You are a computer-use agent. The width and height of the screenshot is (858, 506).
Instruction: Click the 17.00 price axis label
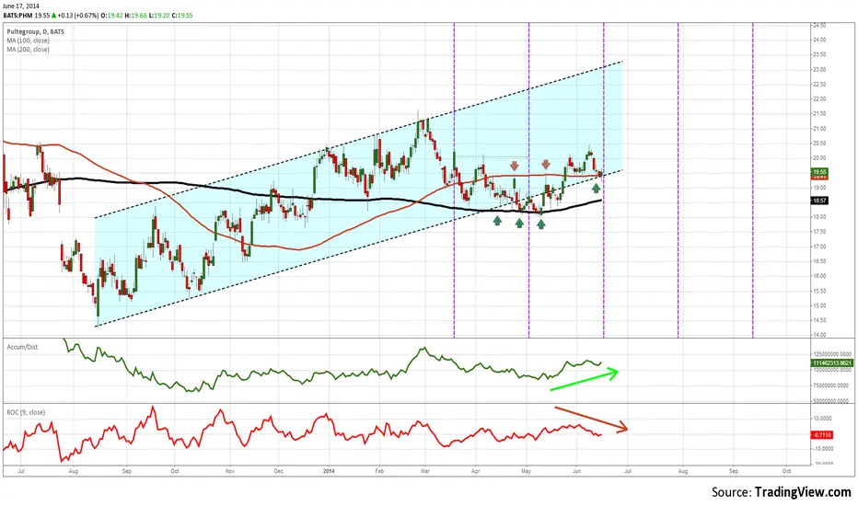point(819,247)
